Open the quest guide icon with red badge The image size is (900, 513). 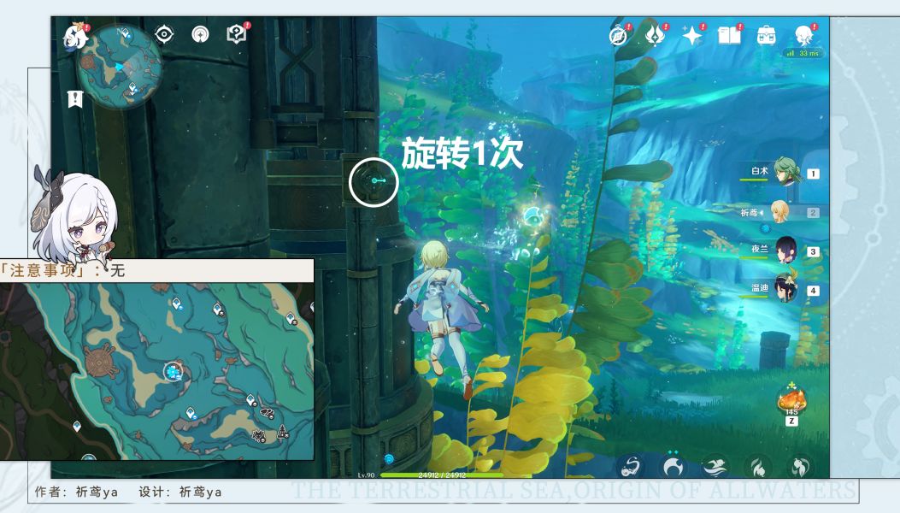(x=237, y=34)
